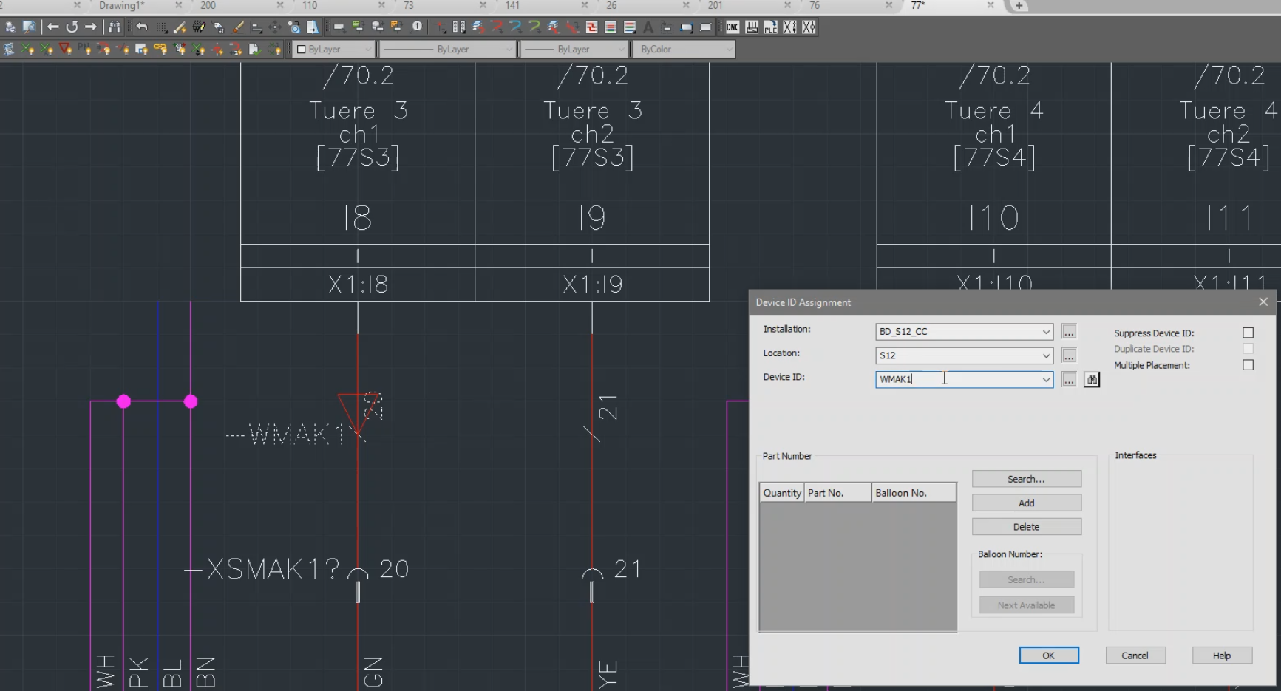The height and width of the screenshot is (691, 1281).
Task: Click the Add part number button
Action: coord(1026,503)
